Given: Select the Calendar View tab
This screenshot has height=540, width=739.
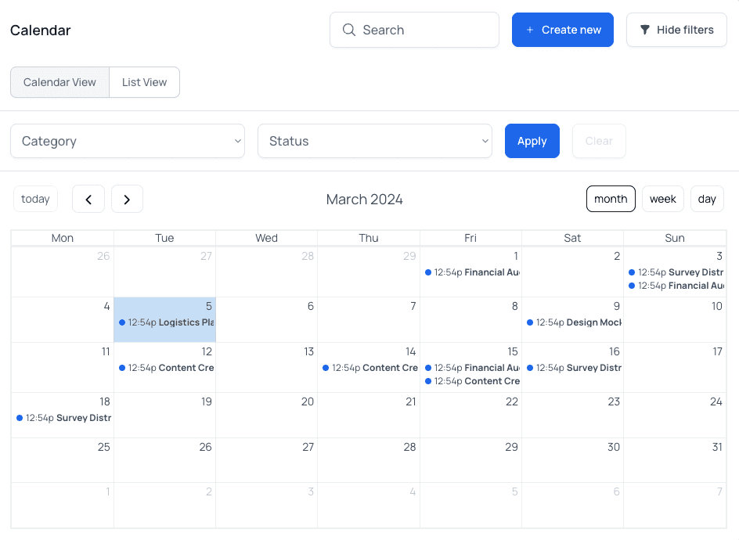Looking at the screenshot, I should 59,82.
